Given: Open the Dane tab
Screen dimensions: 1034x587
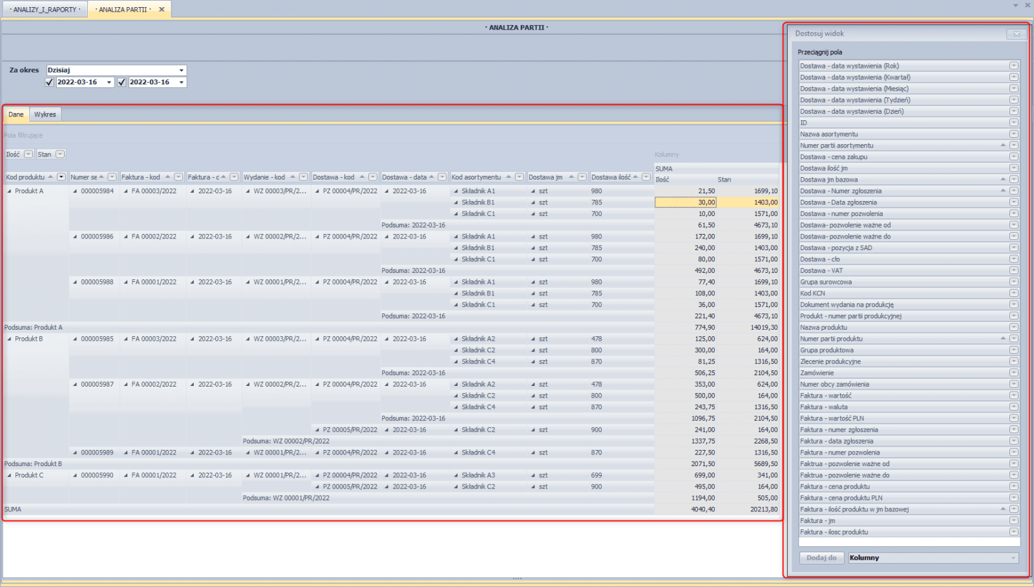Looking at the screenshot, I should point(16,114).
